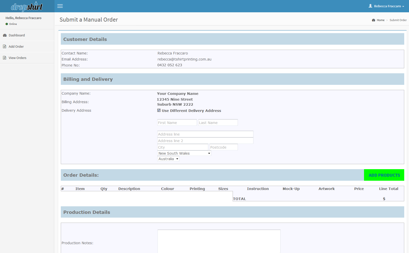Click the Colour column header
This screenshot has width=409, height=253.
pyautogui.click(x=168, y=189)
